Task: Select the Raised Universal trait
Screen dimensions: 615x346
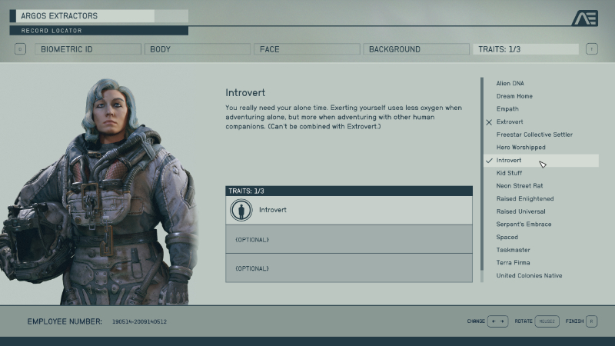Action: [520, 211]
